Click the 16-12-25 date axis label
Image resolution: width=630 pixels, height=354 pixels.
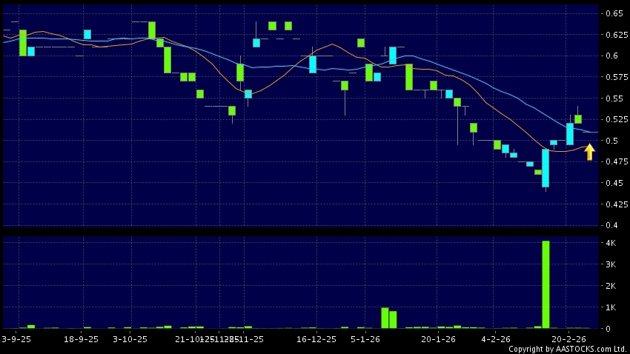point(316,338)
